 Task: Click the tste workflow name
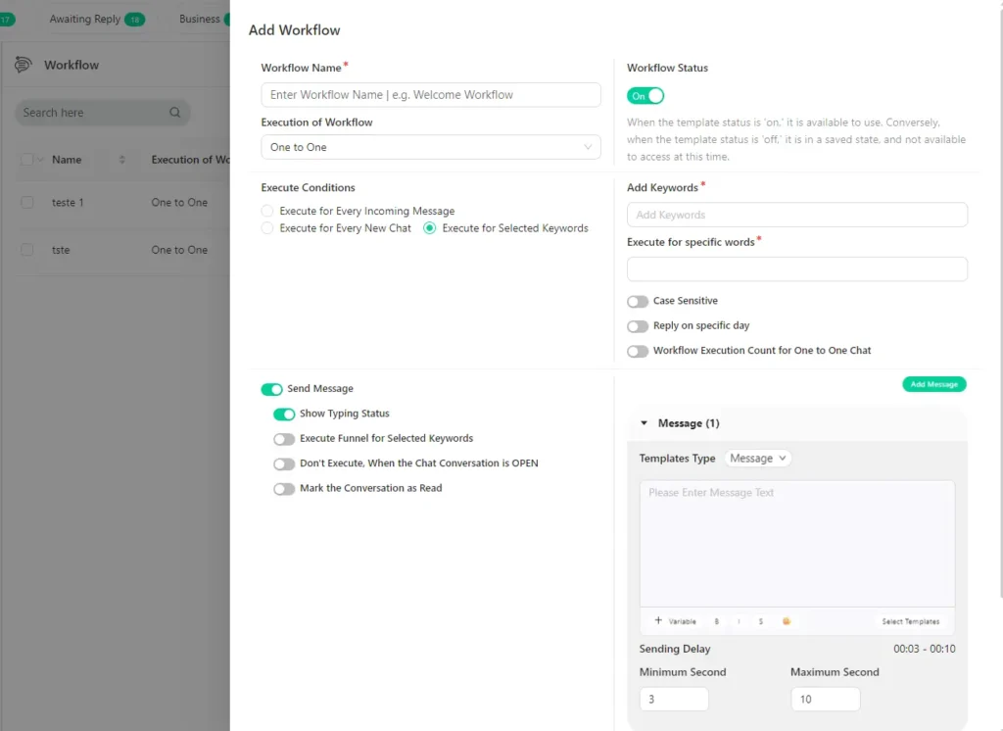[61, 250]
